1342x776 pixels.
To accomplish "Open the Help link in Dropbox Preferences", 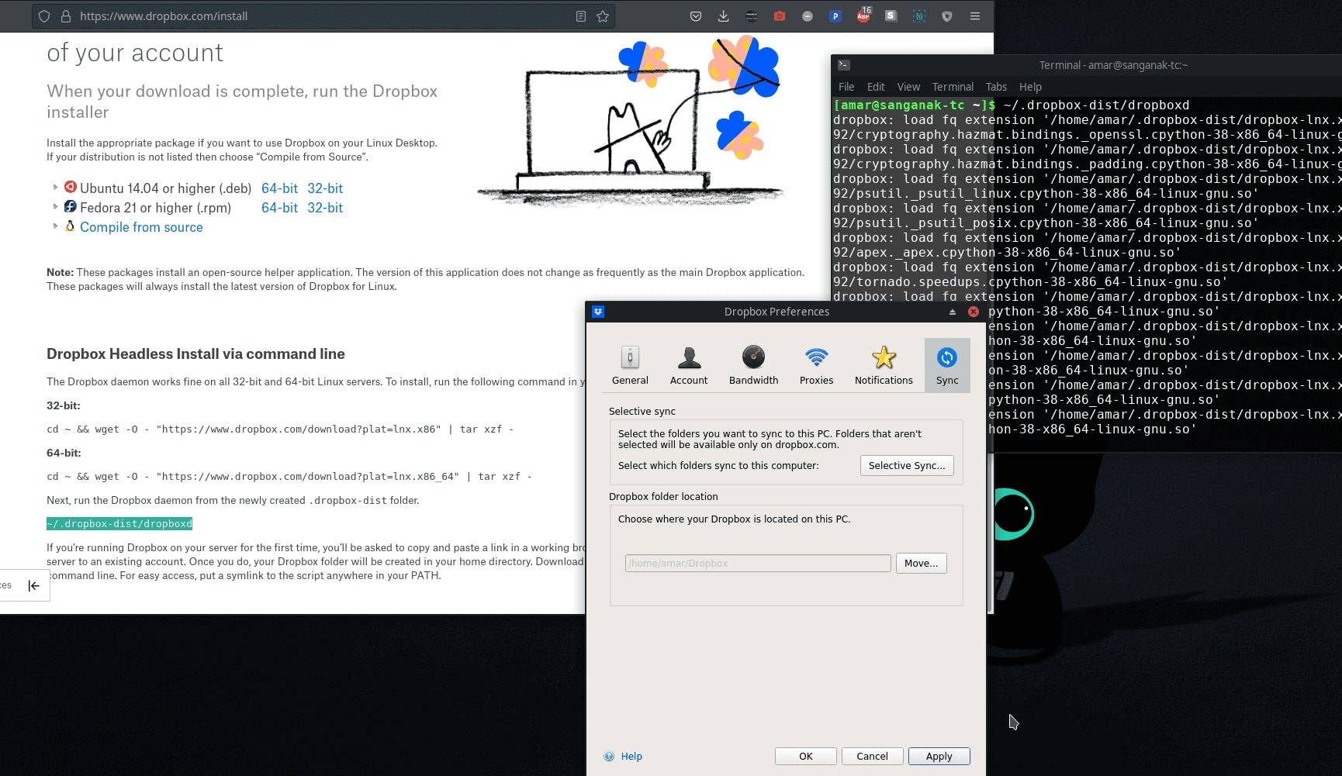I will [x=631, y=756].
